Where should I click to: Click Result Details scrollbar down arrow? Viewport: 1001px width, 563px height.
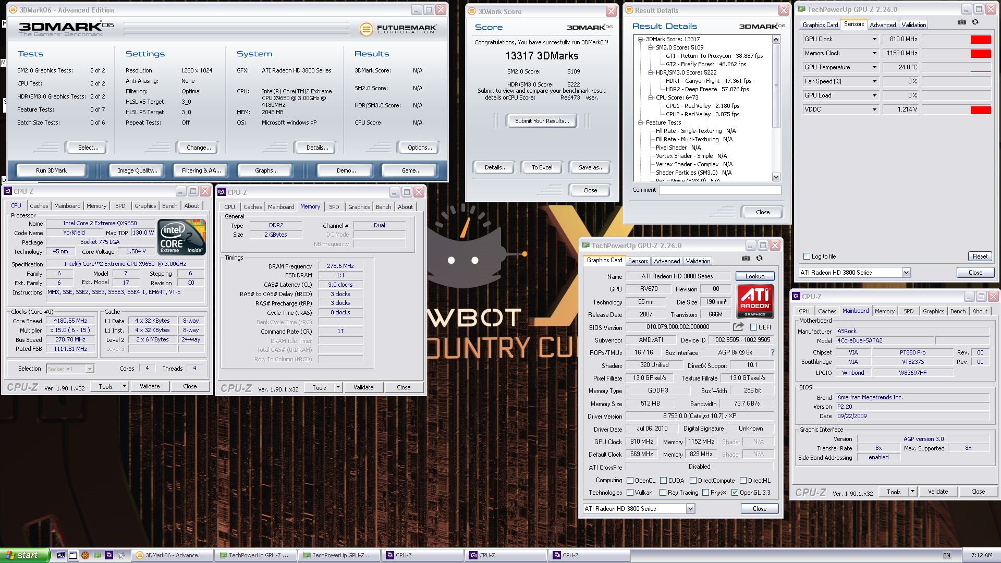tap(776, 177)
